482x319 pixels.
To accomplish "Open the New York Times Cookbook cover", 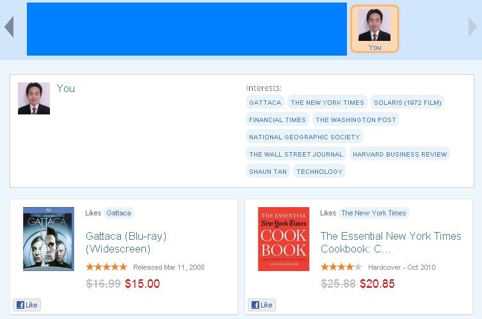I will [284, 239].
